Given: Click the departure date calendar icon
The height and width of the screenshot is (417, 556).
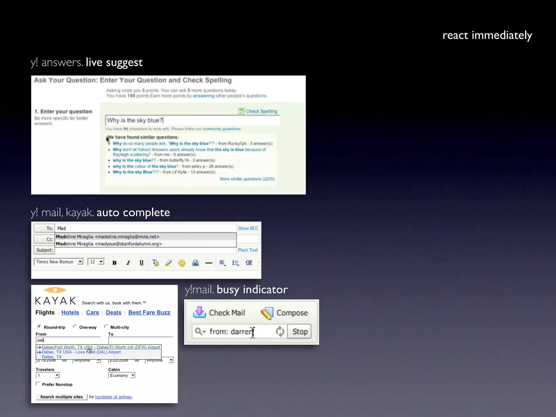Looking at the screenshot, I should (x=64, y=361).
